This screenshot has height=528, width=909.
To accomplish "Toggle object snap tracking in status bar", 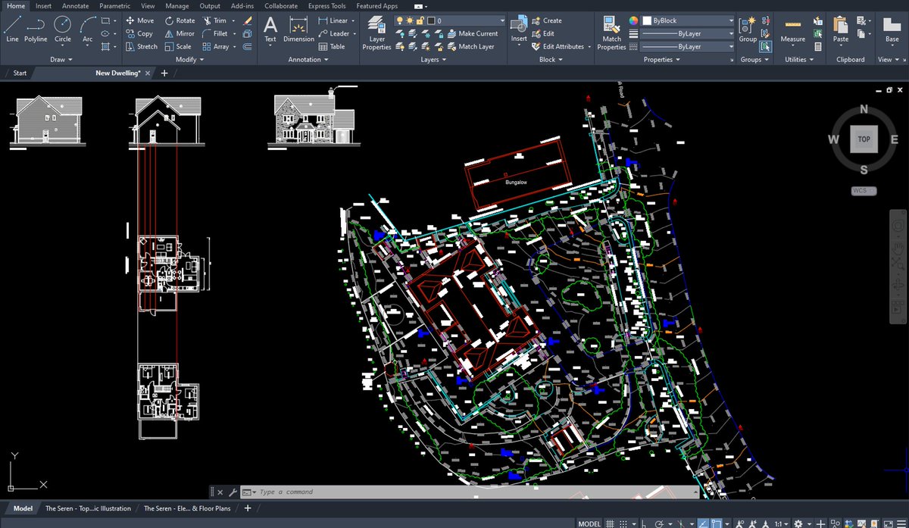I will pyautogui.click(x=703, y=523).
